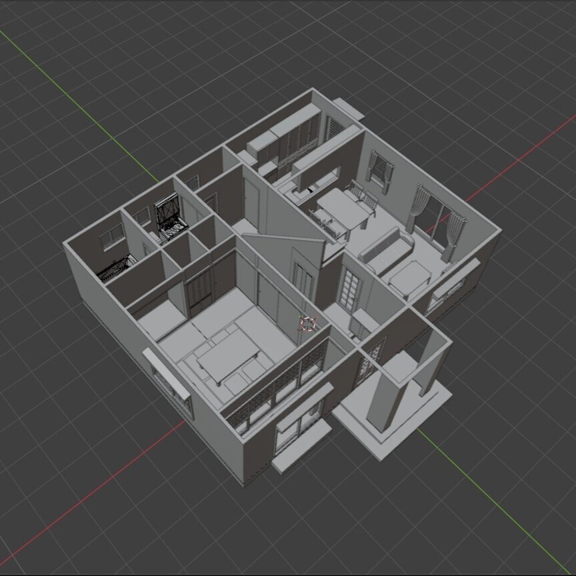
Task: Click the red-white 3D cursor in viewport
Action: (308, 323)
